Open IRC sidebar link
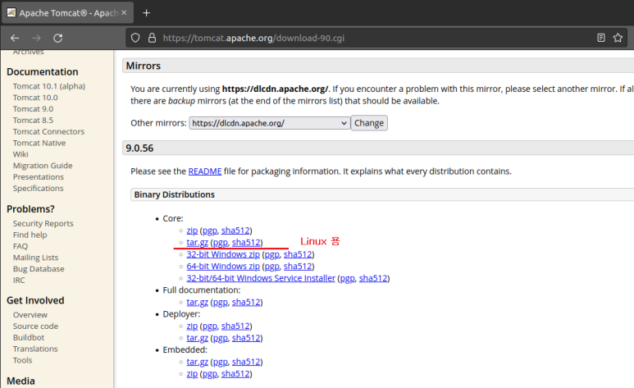 click(x=19, y=280)
